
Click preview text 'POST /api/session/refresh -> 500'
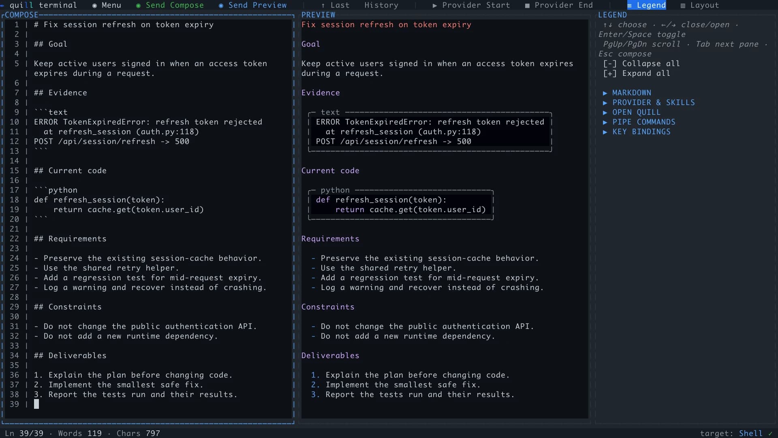tap(393, 142)
